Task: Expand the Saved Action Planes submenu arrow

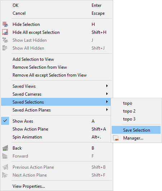Action: pyautogui.click(x=107, y=110)
